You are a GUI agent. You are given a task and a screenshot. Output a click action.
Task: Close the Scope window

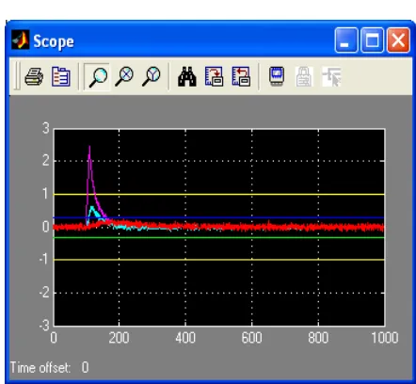pos(398,40)
